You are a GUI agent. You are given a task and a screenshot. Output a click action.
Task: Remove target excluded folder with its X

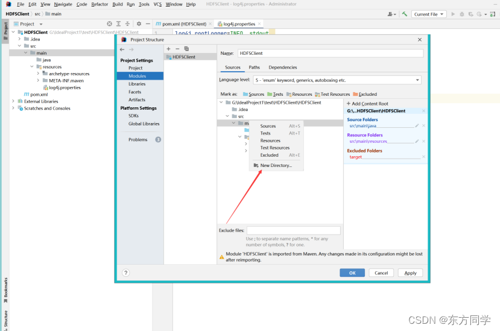coord(423,157)
